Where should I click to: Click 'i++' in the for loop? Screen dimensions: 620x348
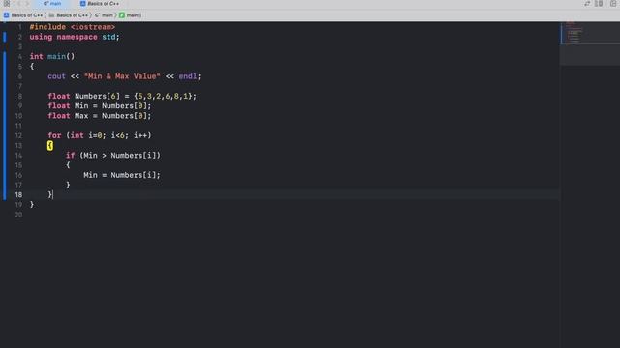140,135
